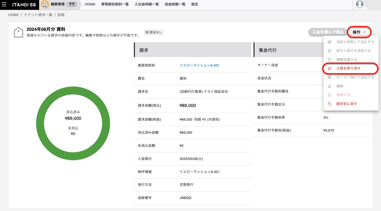Choose 立替を取り消す in the menu

coord(351,69)
